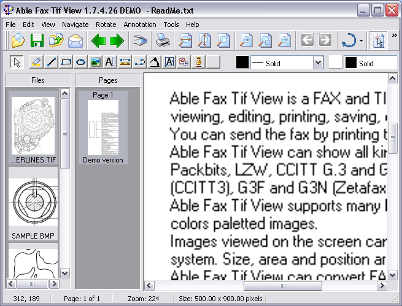Select the line drawing tool

pos(51,62)
